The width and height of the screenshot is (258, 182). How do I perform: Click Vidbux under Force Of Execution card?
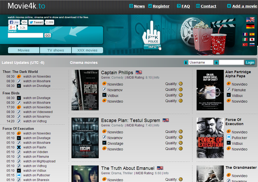pos(237,143)
